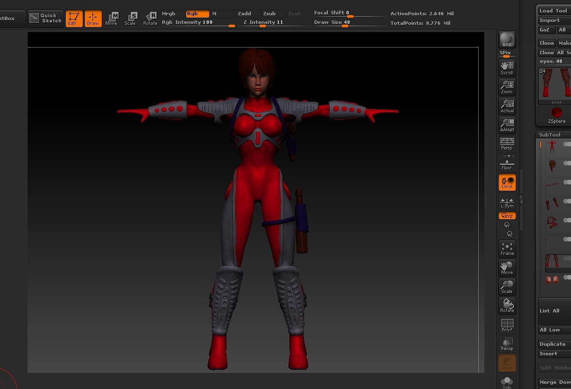
Task: Enable Mrgb painting mode
Action: (x=171, y=14)
